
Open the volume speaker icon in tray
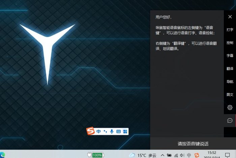tap(182, 155)
